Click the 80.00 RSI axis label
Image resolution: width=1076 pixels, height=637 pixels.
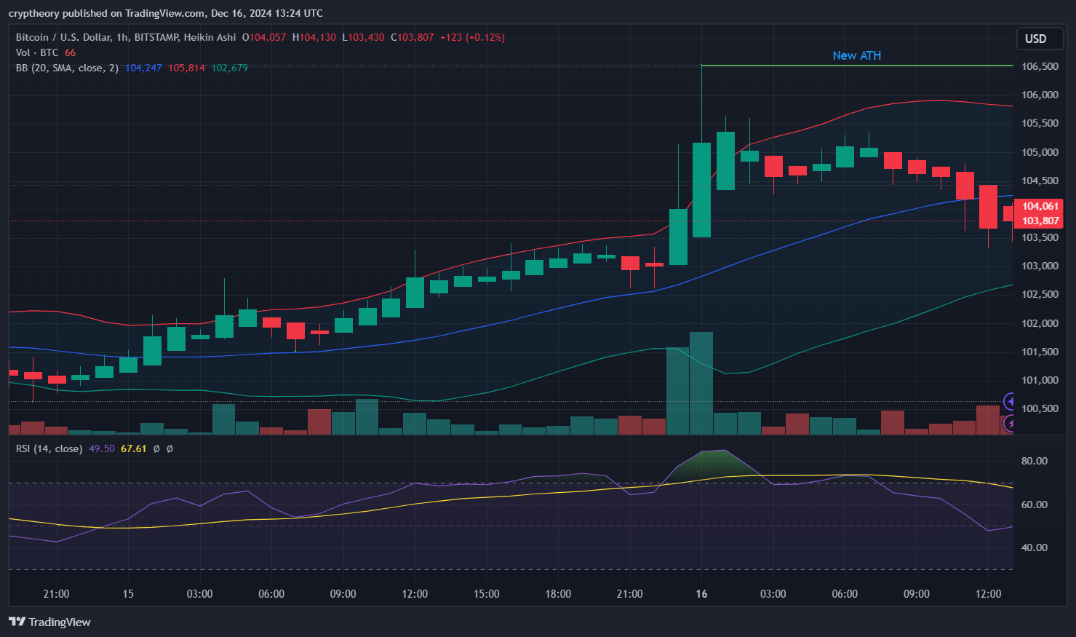[1035, 461]
